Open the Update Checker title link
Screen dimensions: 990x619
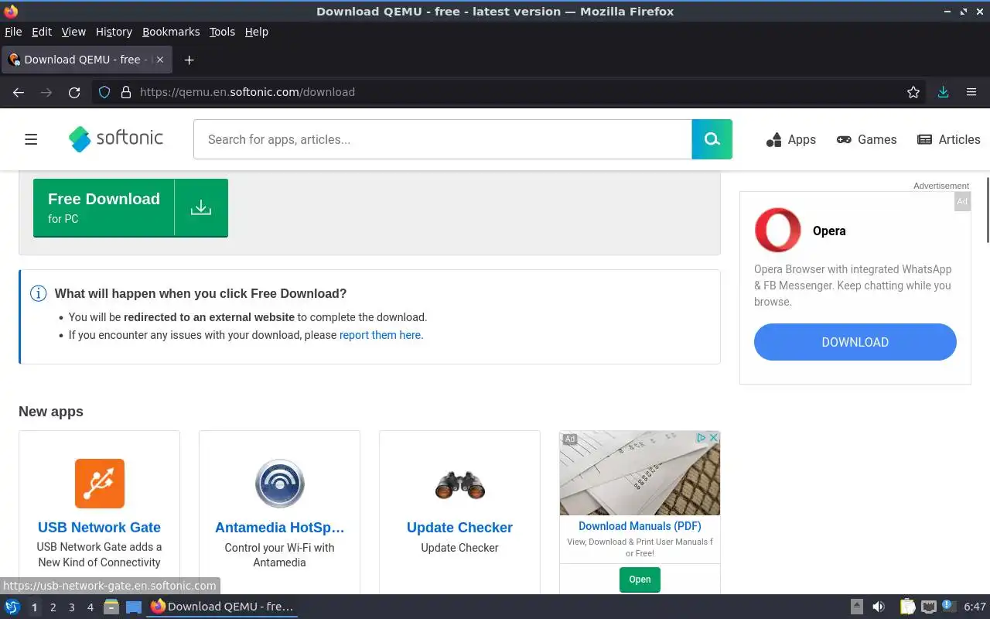tap(459, 528)
